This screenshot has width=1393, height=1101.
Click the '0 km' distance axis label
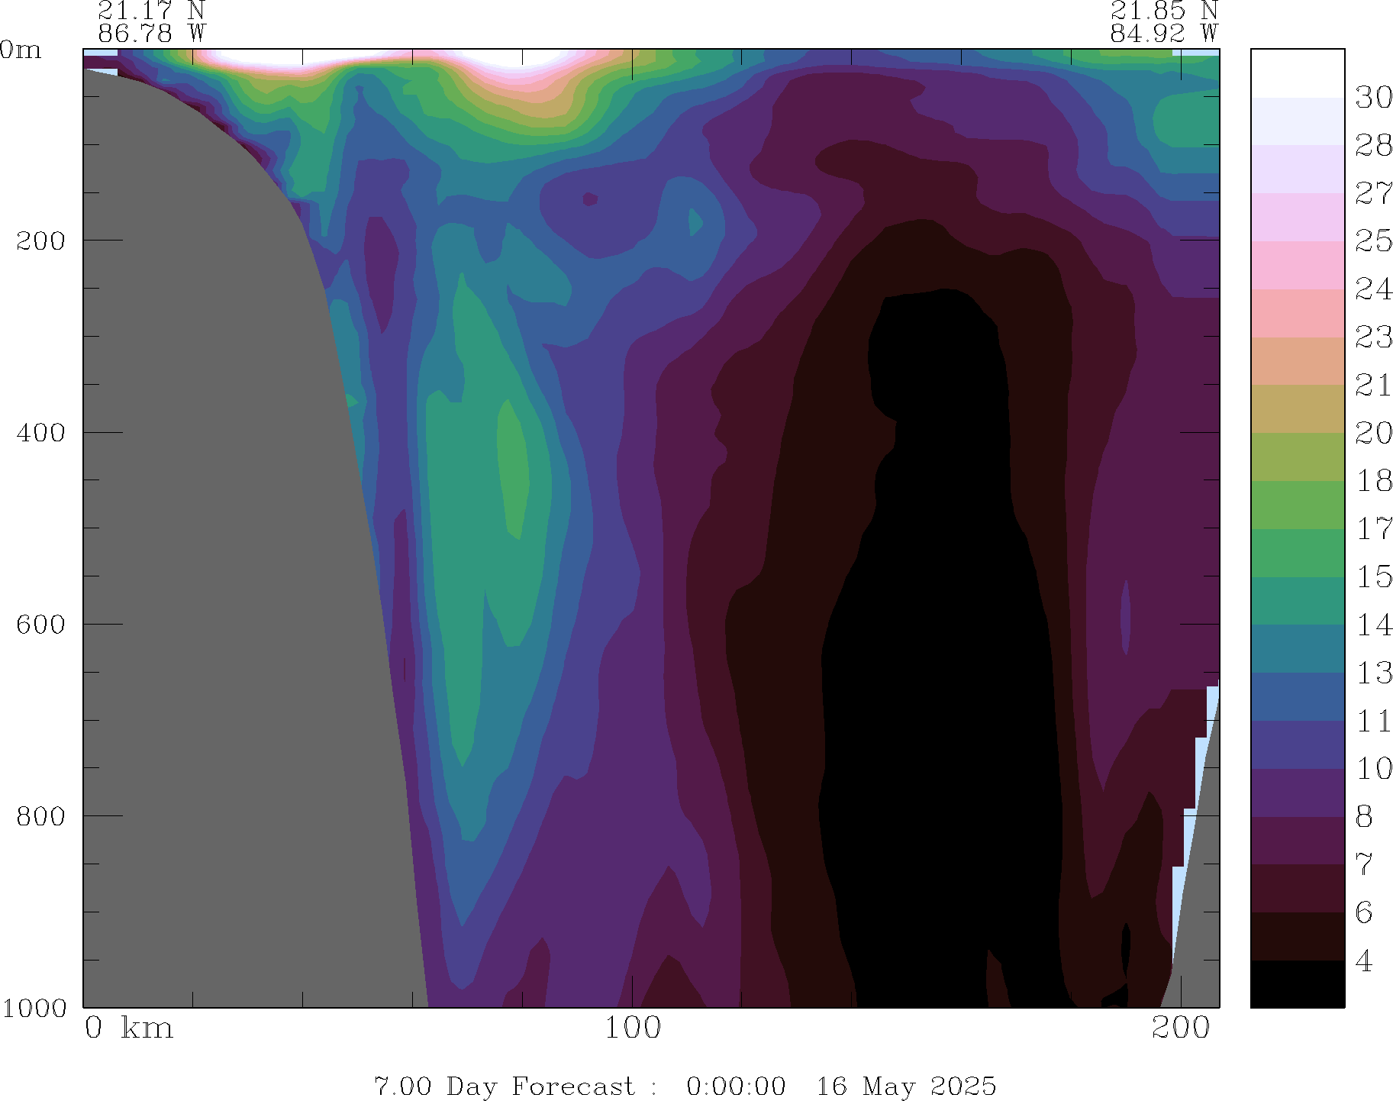129,1028
